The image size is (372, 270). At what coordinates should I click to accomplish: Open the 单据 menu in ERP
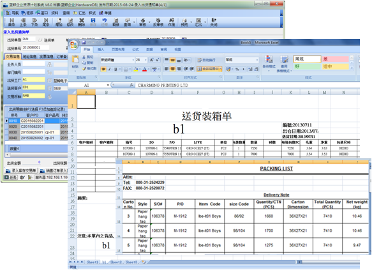105,13
